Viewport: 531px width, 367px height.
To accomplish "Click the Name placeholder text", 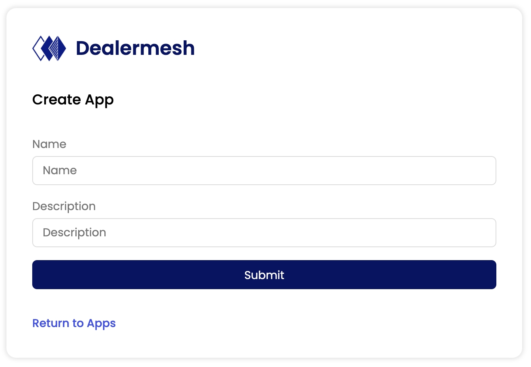I will [x=60, y=171].
